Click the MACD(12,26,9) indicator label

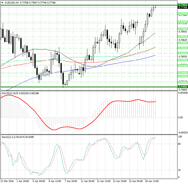[10, 93]
